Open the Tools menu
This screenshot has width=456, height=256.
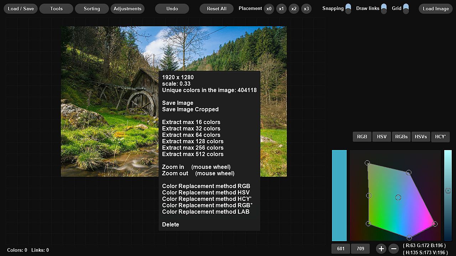(x=56, y=9)
